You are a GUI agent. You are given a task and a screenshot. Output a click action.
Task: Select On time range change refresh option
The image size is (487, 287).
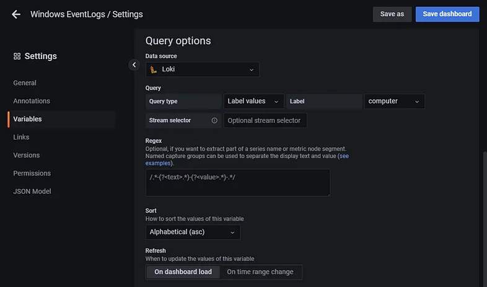[260, 272]
